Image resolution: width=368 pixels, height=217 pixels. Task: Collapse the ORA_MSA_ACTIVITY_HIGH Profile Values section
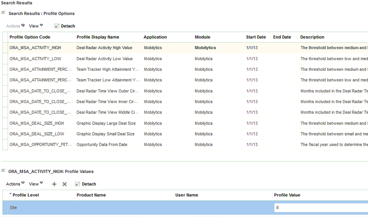tap(3, 170)
